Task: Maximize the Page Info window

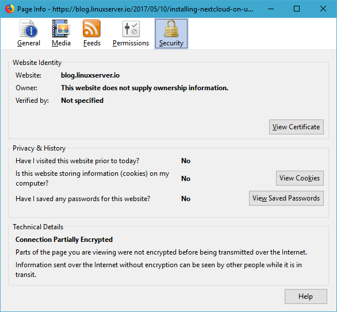Action: point(297,9)
